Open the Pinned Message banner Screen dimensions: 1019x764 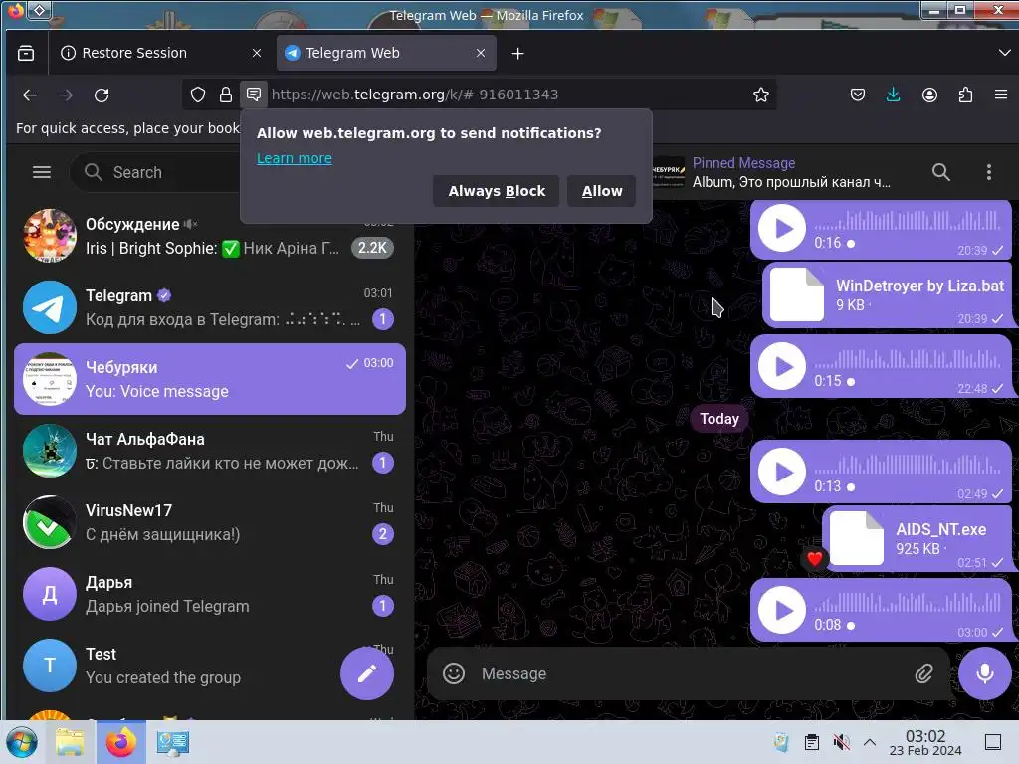773,172
